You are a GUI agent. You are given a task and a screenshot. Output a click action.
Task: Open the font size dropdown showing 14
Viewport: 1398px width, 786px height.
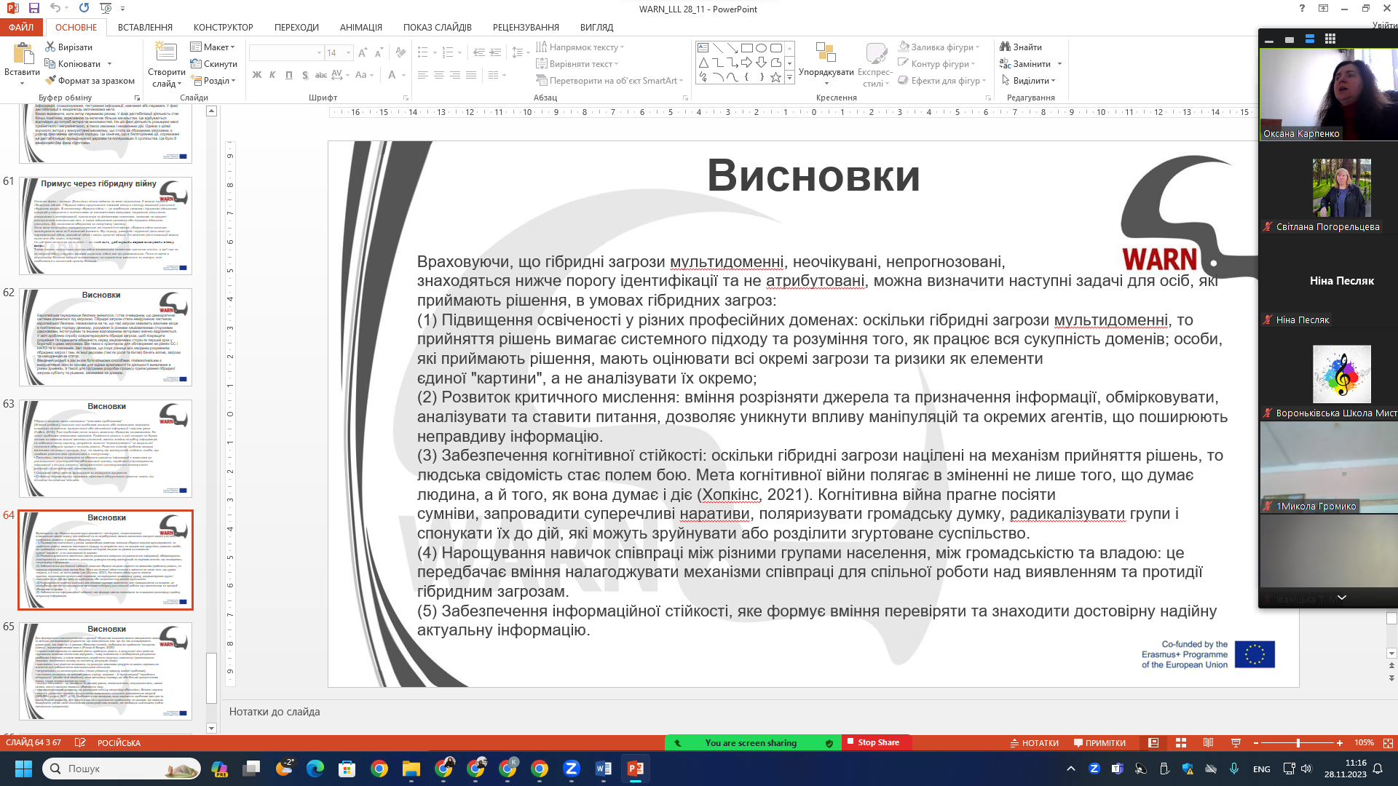point(349,52)
